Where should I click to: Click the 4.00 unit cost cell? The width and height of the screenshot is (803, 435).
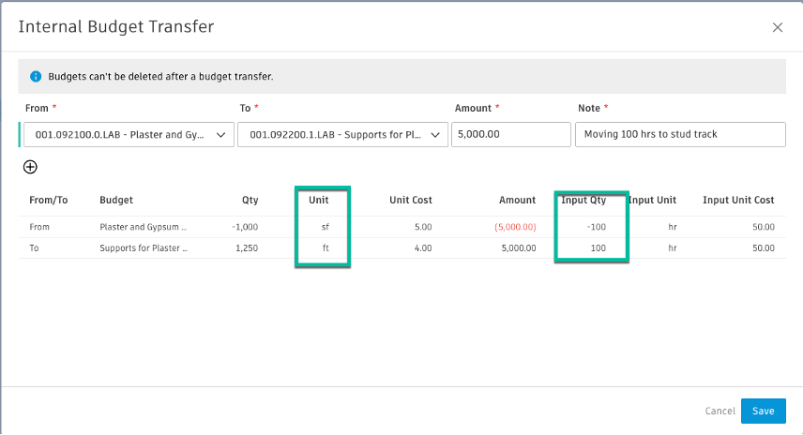click(x=423, y=248)
